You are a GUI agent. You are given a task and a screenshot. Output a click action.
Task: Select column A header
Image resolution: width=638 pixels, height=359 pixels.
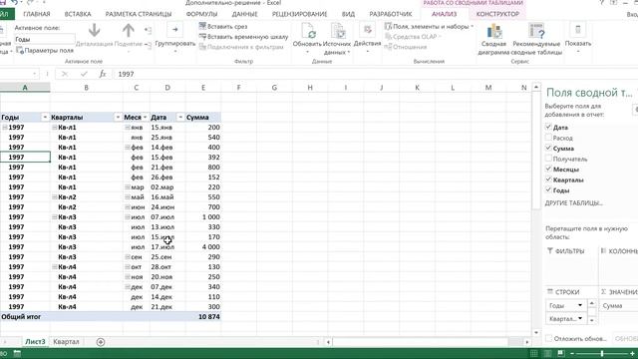pyautogui.click(x=25, y=88)
